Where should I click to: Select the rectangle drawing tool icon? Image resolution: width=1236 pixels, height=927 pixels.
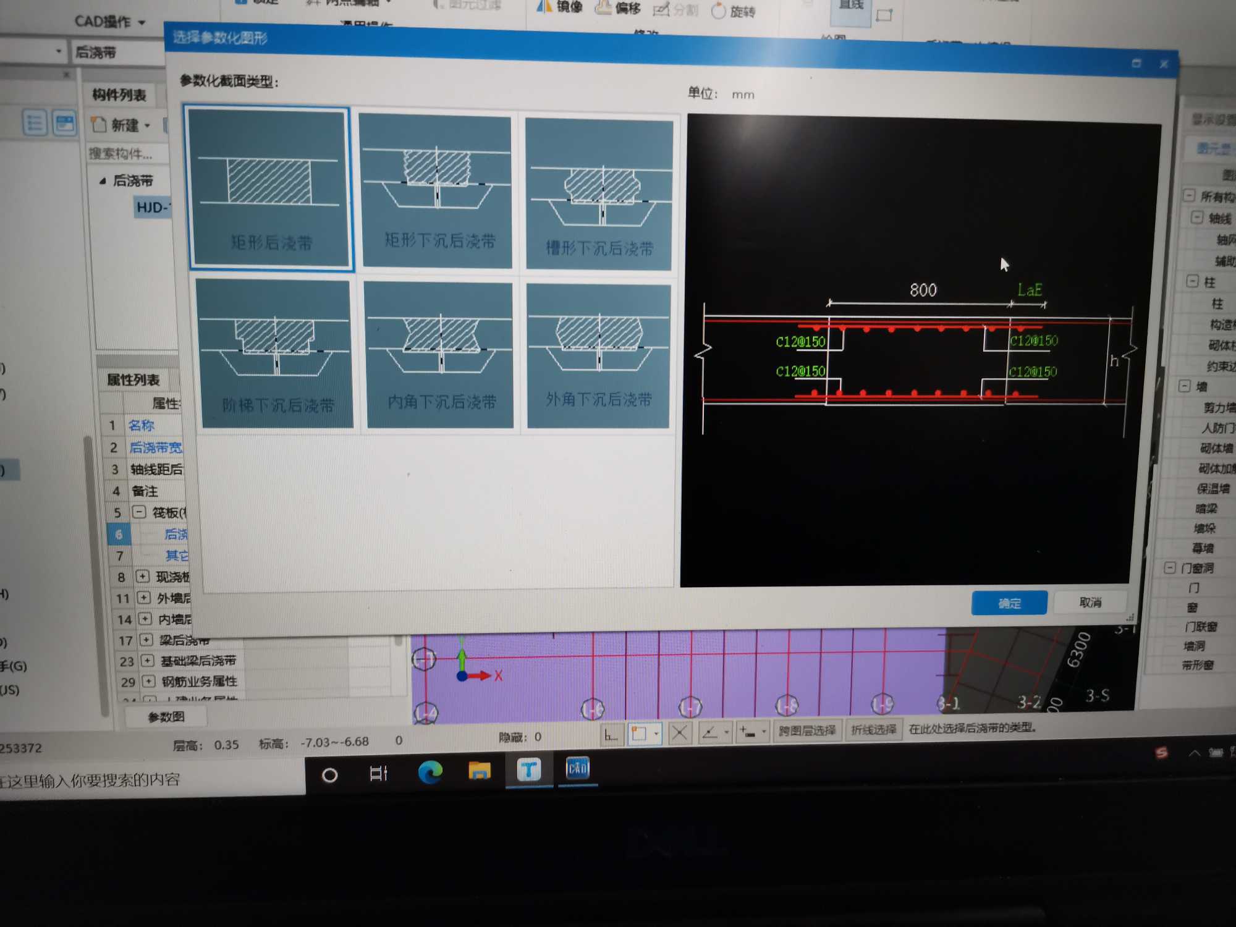point(884,15)
